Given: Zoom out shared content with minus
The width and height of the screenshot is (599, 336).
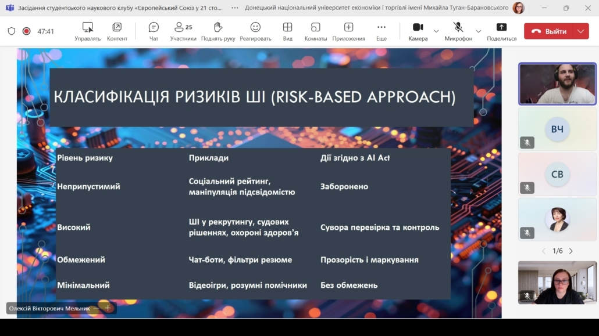Looking at the screenshot, I should pos(97,308).
